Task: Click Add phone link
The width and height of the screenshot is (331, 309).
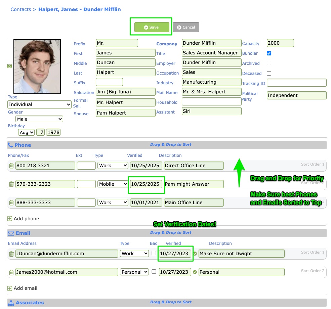Action: [26, 219]
